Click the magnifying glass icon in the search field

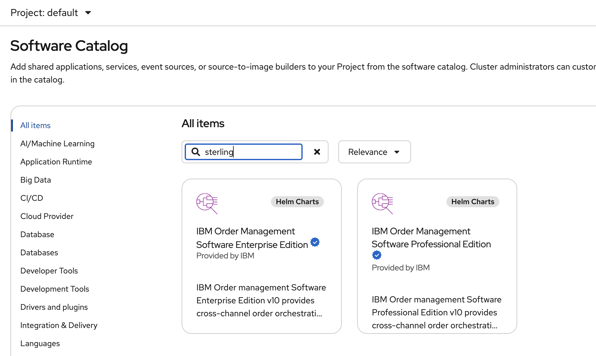coord(196,152)
